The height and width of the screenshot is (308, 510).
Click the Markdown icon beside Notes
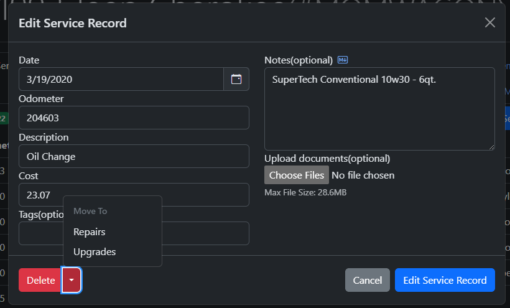click(343, 60)
